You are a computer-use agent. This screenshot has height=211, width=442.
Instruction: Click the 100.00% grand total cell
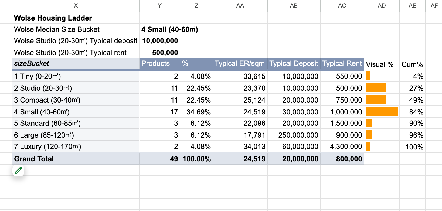pyautogui.click(x=196, y=159)
